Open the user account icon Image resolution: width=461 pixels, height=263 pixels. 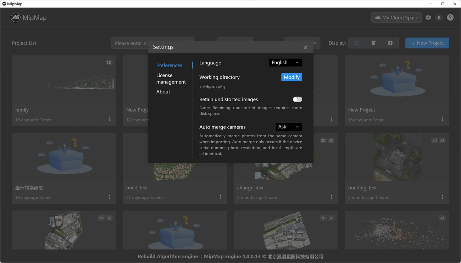coord(439,17)
